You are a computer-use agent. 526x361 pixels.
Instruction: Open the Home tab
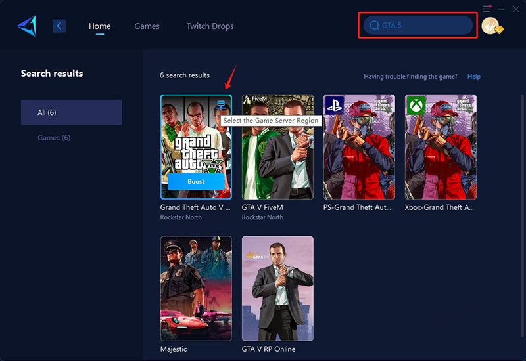100,26
